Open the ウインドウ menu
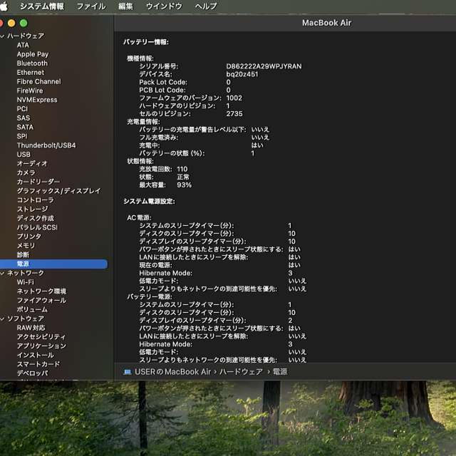The image size is (456, 456). tap(164, 6)
